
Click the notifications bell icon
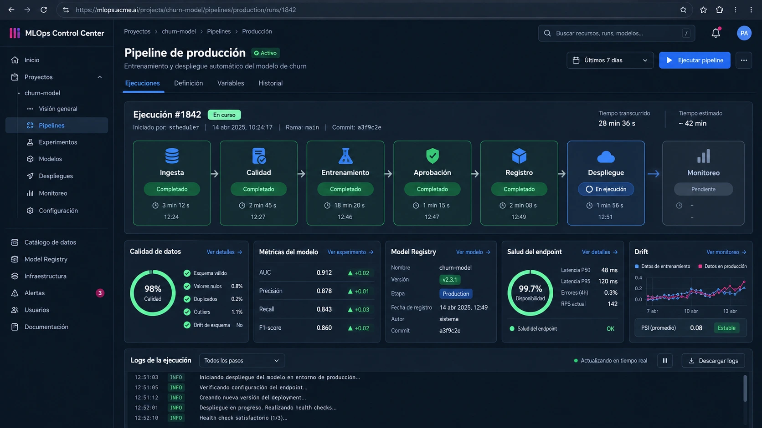point(716,33)
